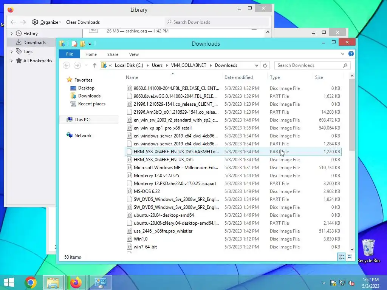The width and height of the screenshot is (387, 290).
Task: Select the MS-DOS 6.22 disc image icon
Action: tap(129, 191)
